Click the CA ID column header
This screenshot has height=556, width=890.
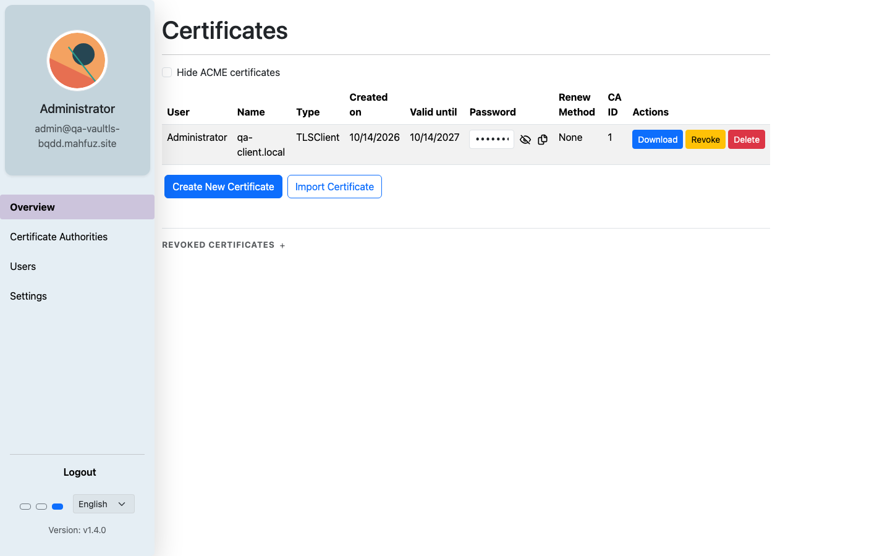[x=614, y=104]
